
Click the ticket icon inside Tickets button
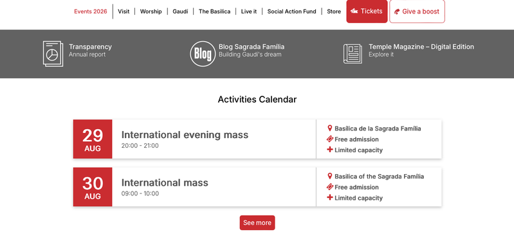tap(354, 12)
